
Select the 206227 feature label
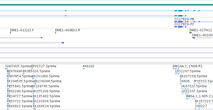point(201,106)
